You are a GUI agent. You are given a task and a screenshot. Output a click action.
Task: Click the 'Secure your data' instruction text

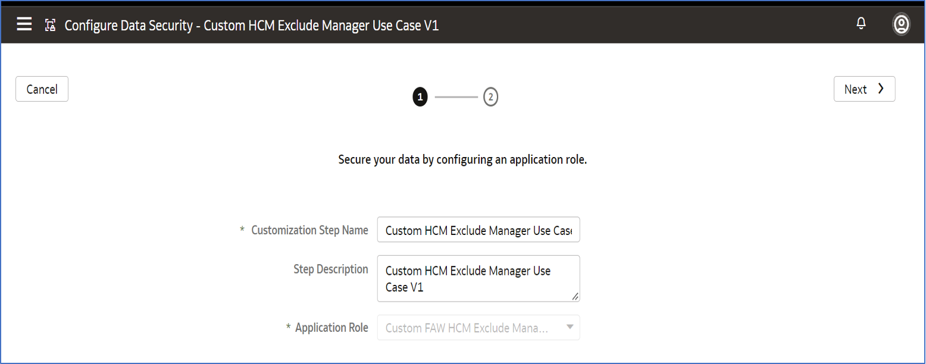pyautogui.click(x=462, y=160)
